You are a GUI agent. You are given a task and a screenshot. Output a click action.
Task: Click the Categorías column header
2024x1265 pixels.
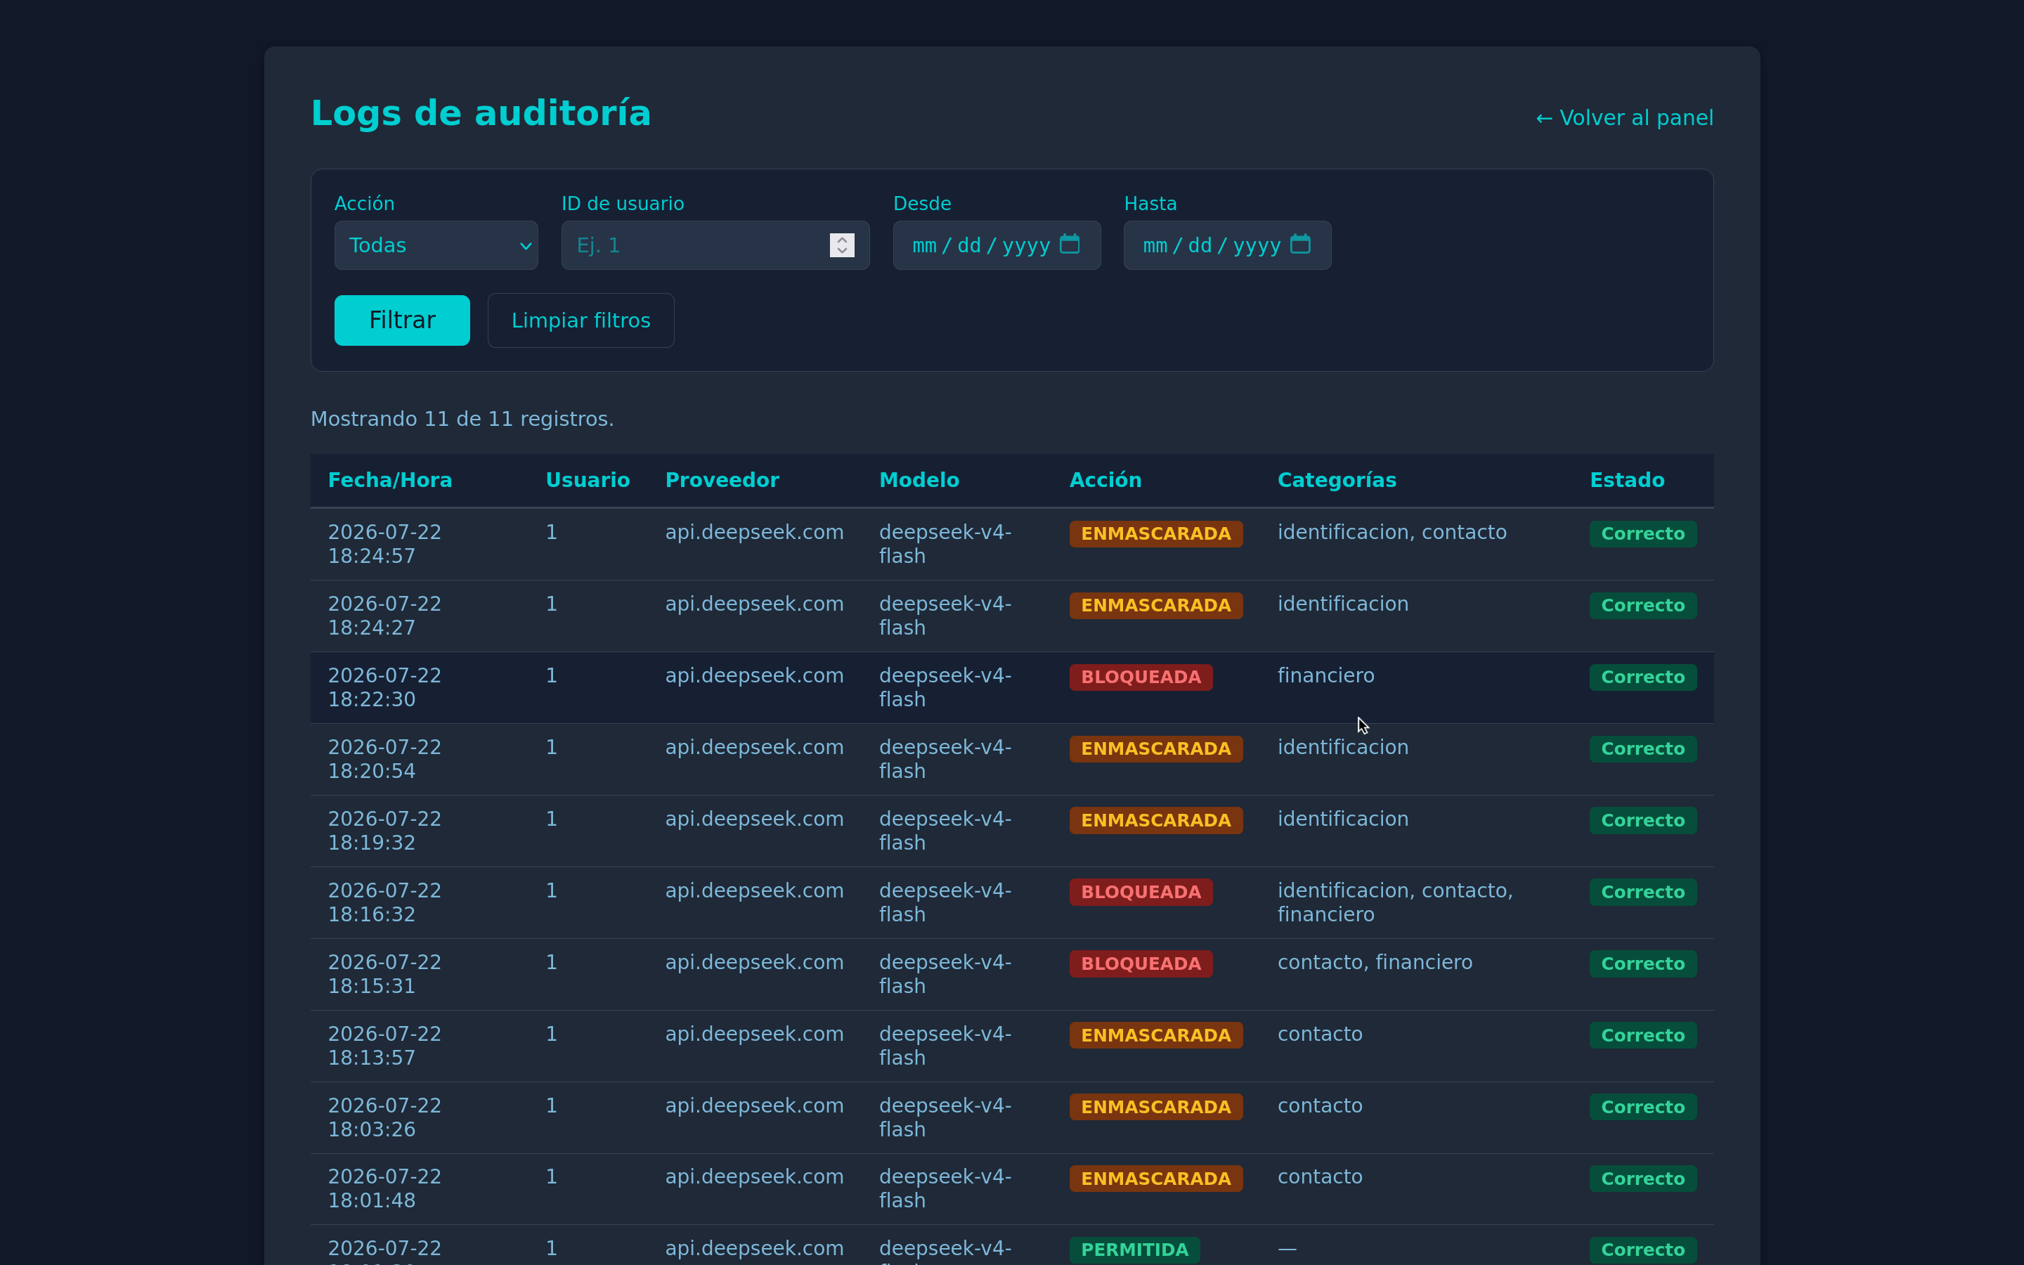tap(1337, 480)
